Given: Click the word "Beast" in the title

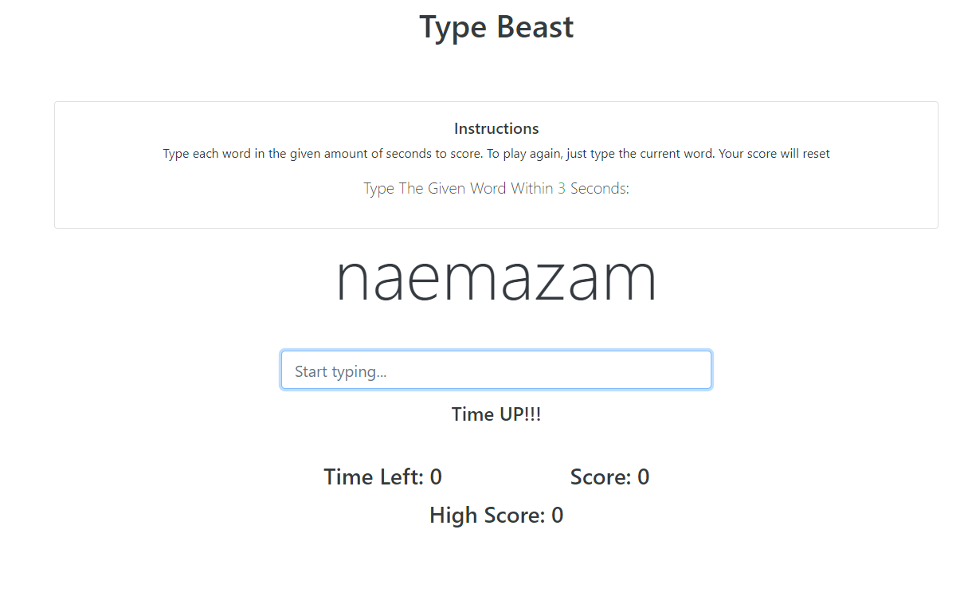Looking at the screenshot, I should pos(535,27).
